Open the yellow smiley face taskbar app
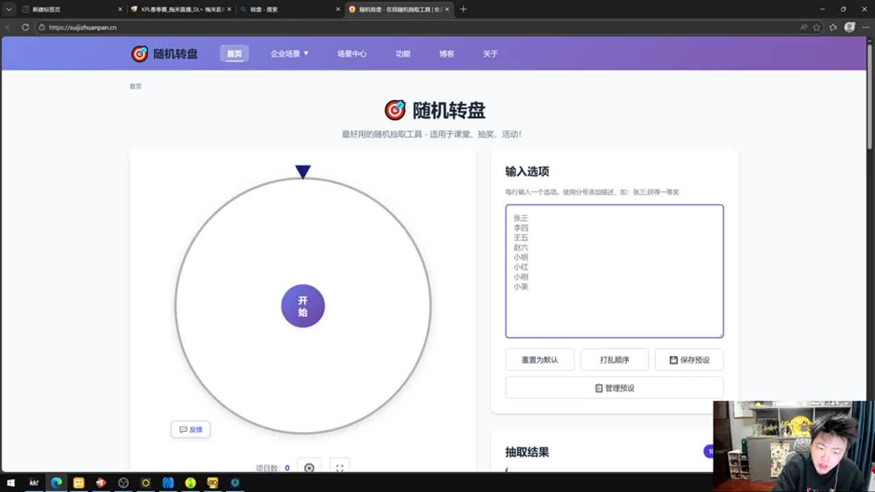This screenshot has width=875, height=492. click(79, 482)
